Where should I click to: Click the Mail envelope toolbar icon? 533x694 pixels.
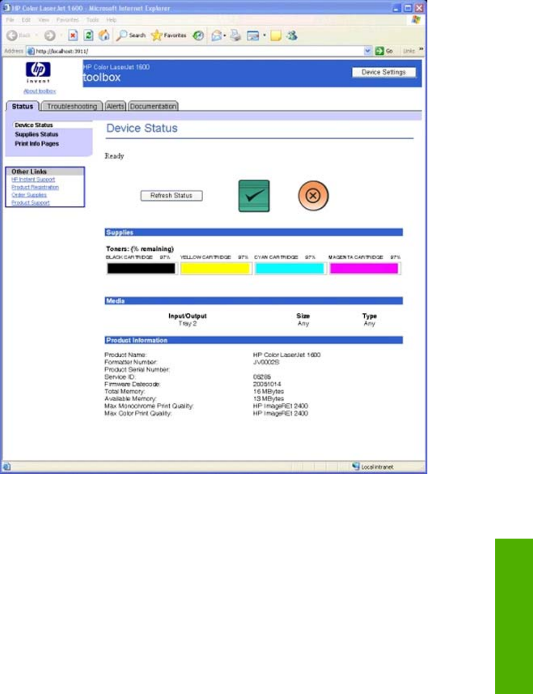[217, 36]
